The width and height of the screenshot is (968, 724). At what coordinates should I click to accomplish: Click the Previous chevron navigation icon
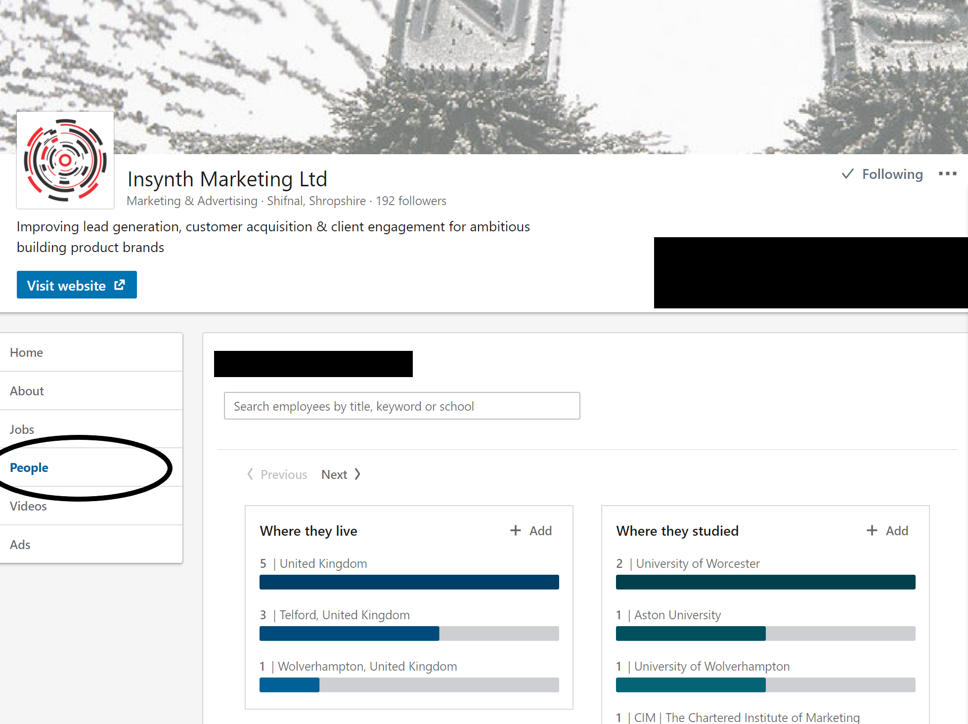point(250,474)
